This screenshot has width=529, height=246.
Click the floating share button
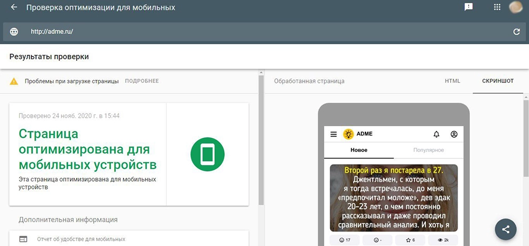point(506,229)
